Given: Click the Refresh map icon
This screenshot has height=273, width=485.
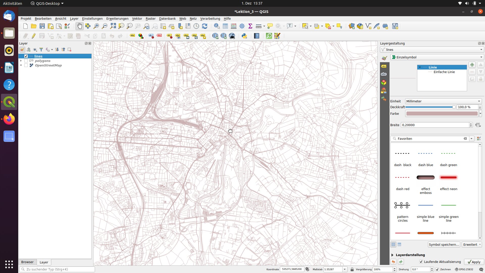Looking at the screenshot, I should point(205,26).
